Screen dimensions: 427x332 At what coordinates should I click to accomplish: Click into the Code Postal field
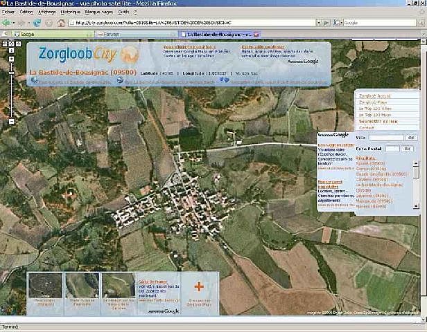click(x=392, y=149)
